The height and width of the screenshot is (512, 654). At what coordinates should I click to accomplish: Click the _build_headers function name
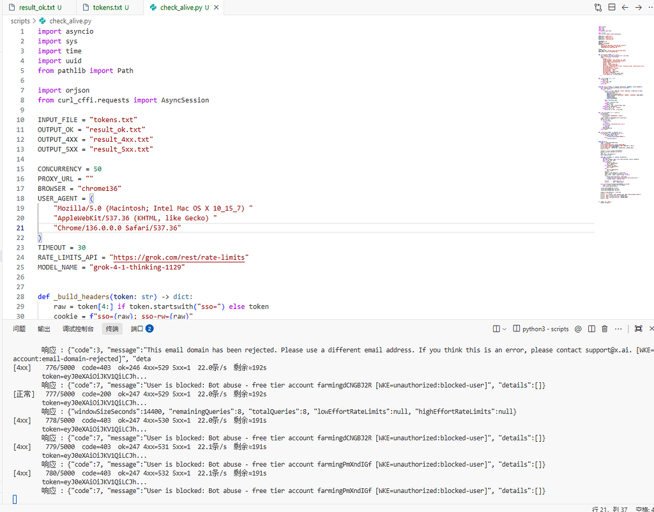pyautogui.click(x=82, y=297)
